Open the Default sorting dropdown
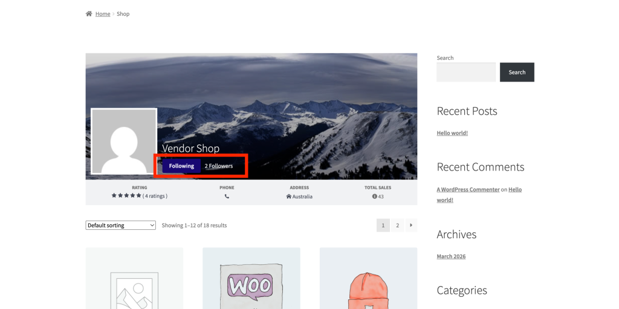Screen dimensions: 619x309 (121, 225)
